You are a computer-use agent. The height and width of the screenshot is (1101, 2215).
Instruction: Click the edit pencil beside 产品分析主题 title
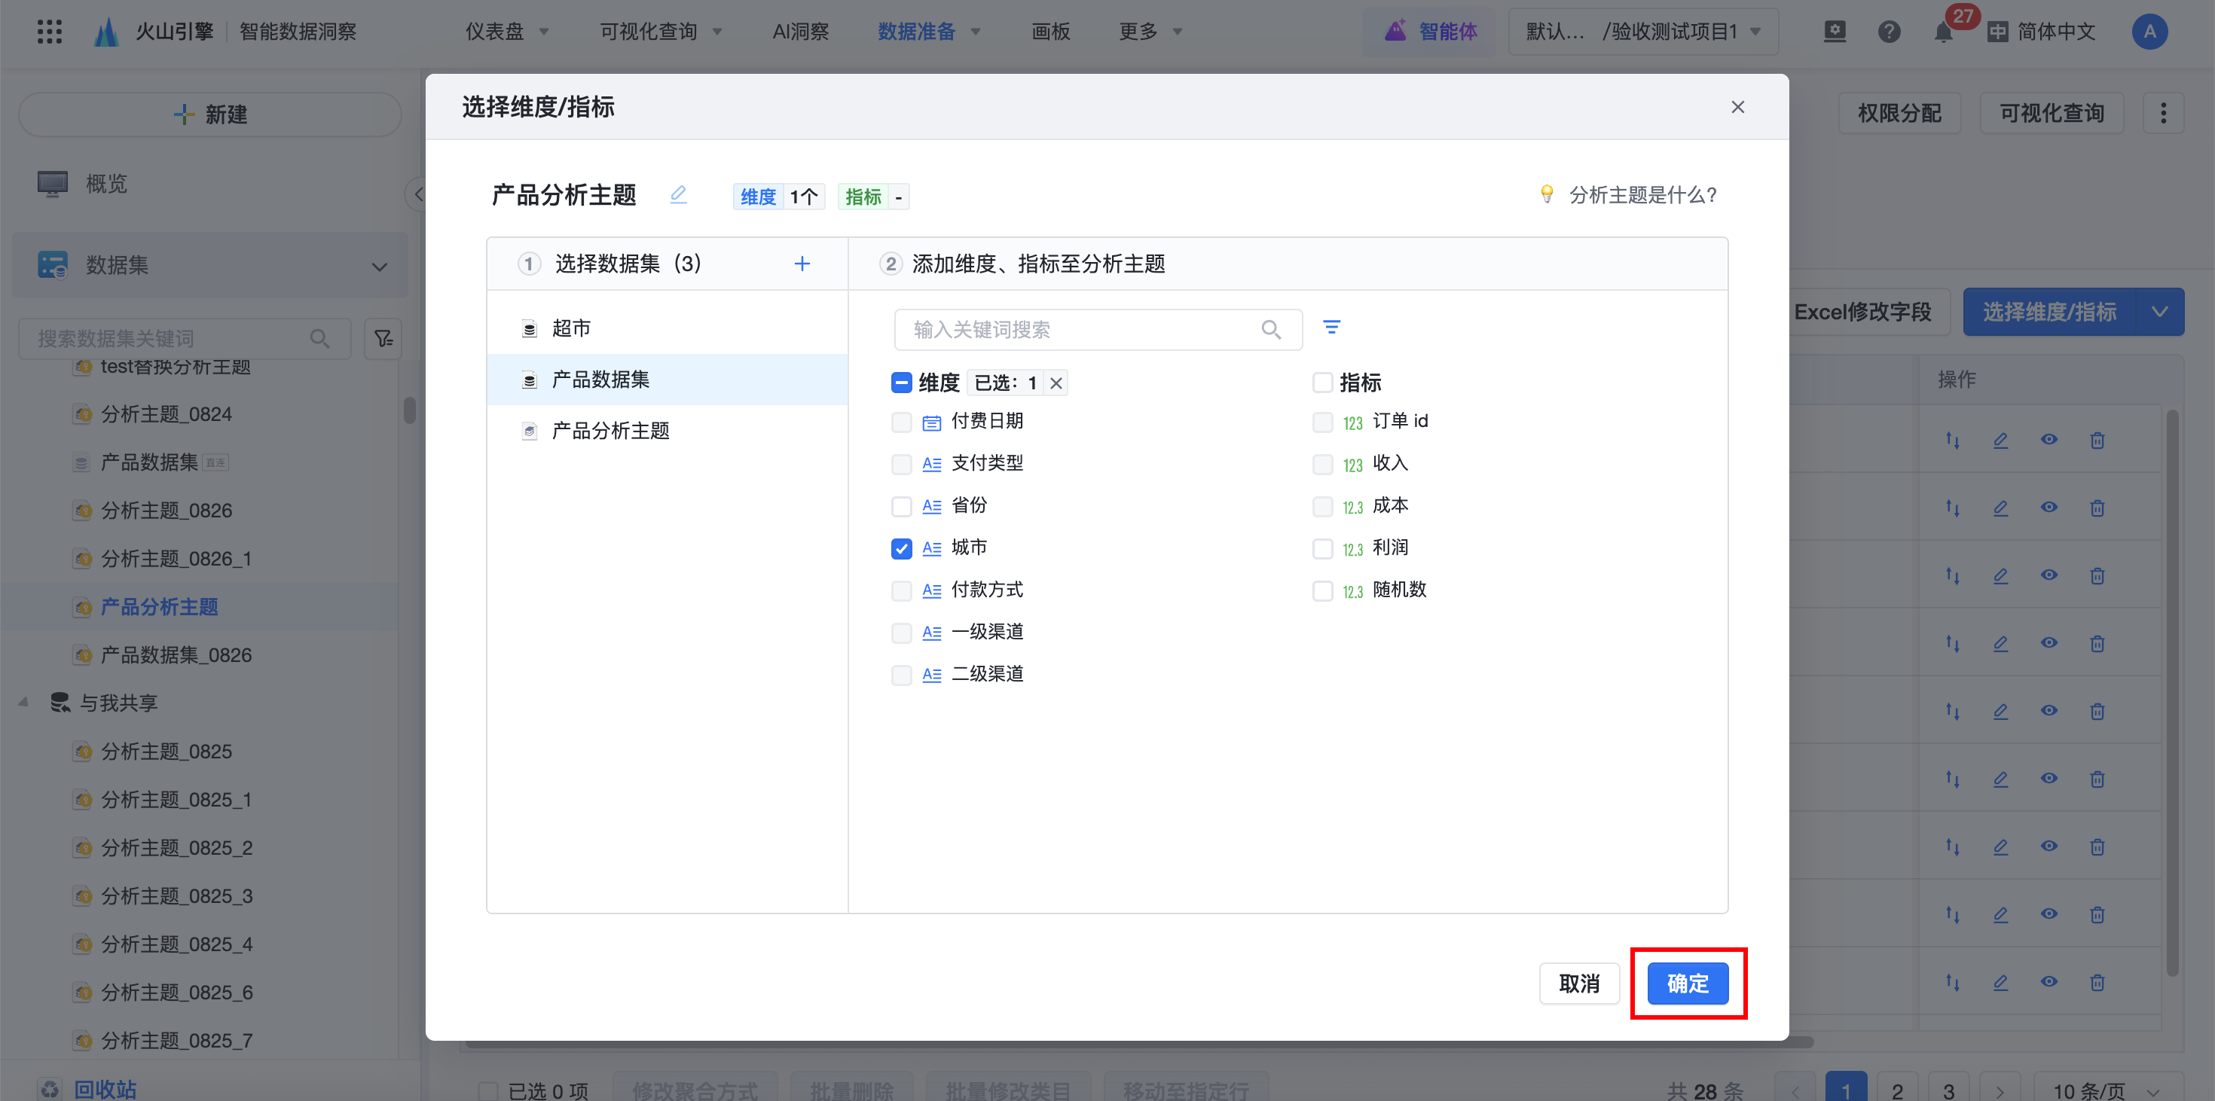677,195
